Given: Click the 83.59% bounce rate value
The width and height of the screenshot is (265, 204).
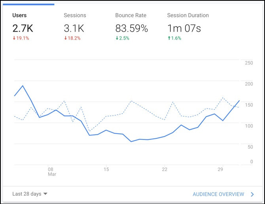Looking at the screenshot, I should 132,28.
